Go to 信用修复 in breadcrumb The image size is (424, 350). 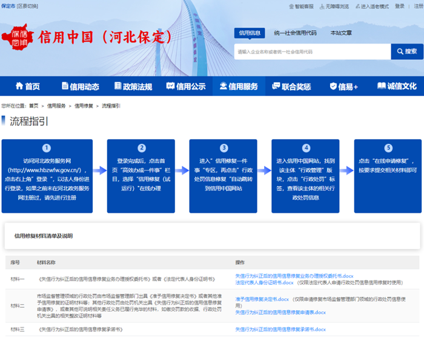coord(84,106)
